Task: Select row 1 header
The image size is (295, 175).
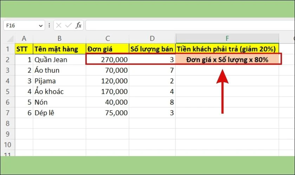Action: click(x=7, y=49)
